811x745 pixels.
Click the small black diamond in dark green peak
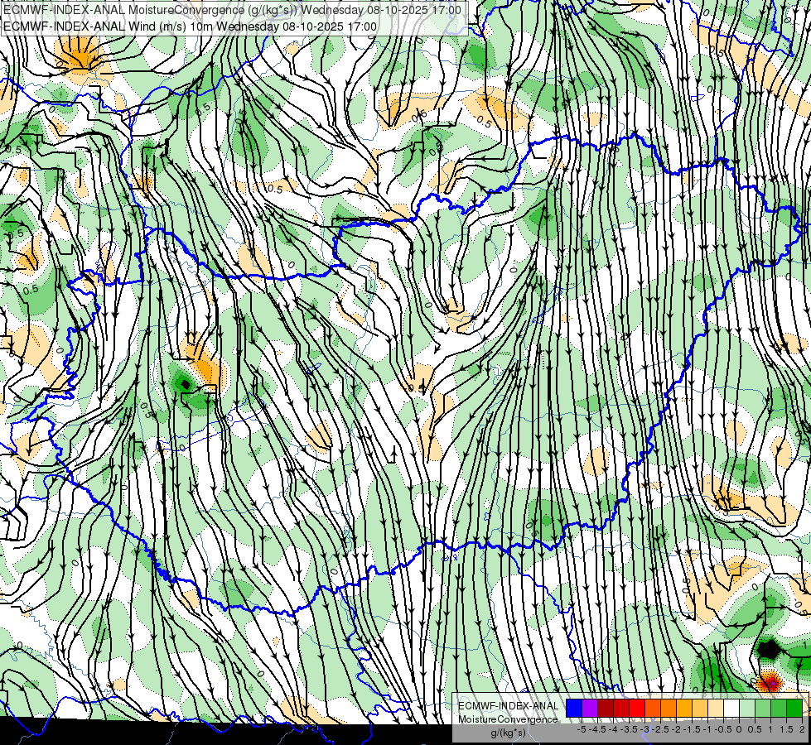click(x=185, y=383)
